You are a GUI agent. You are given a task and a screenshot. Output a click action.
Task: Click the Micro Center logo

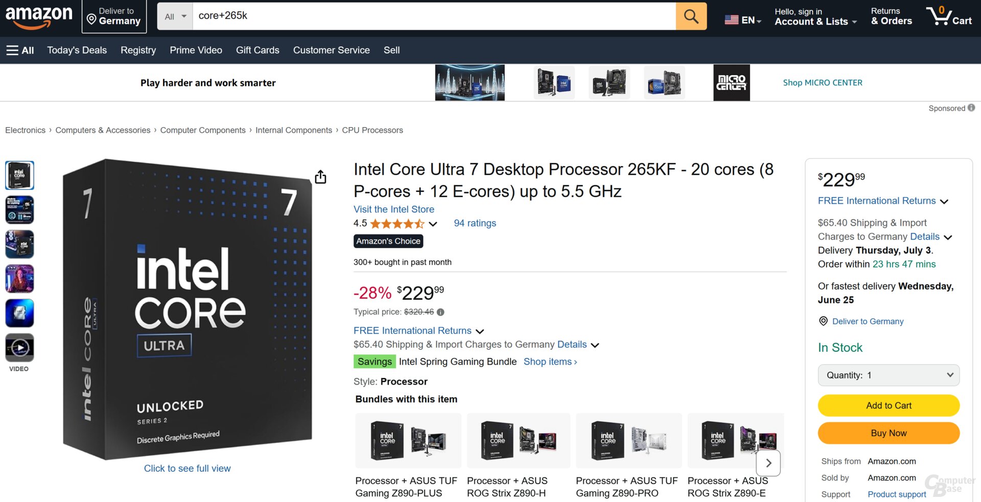[732, 83]
